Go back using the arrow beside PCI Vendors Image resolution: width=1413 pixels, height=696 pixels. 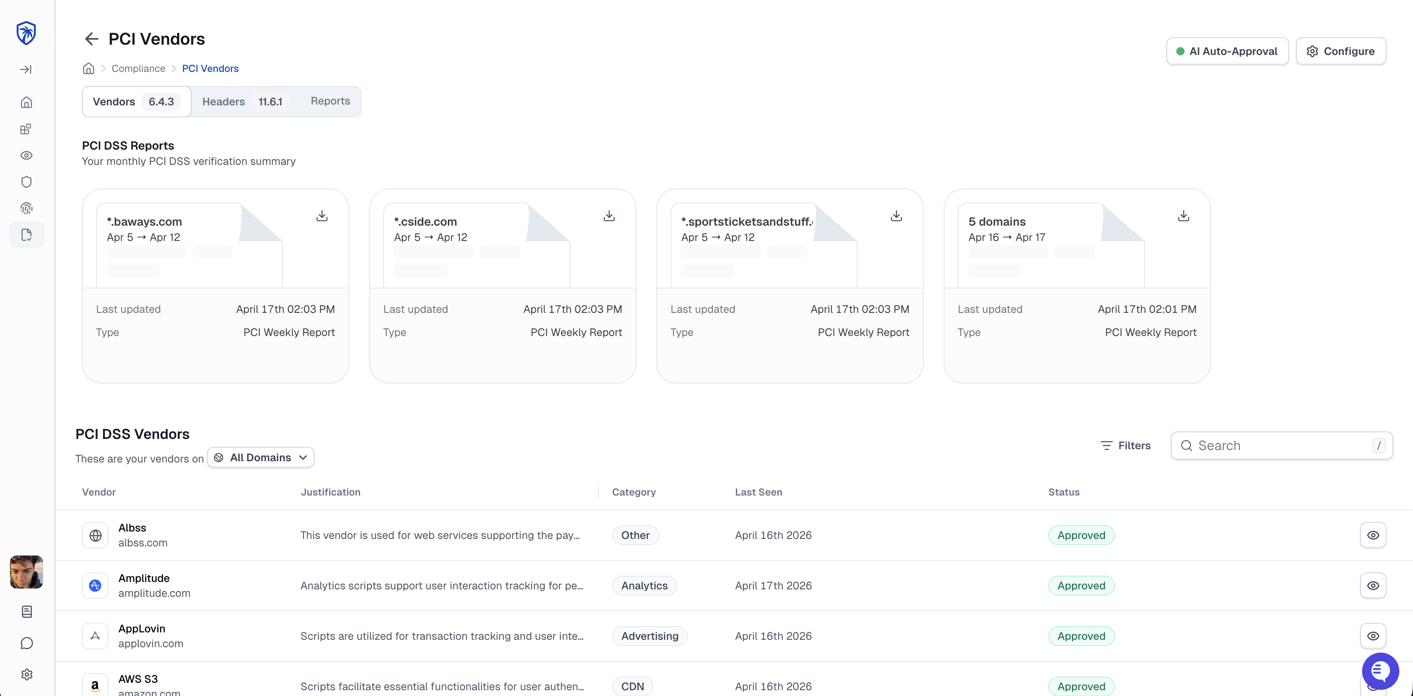pos(91,39)
